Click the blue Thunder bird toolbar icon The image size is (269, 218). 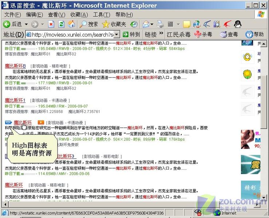207,24
